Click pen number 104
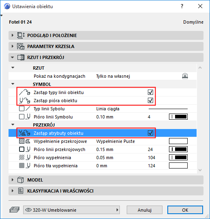Image resolution: width=210 pixels, height=219 pixels. pyautogui.click(x=152, y=158)
